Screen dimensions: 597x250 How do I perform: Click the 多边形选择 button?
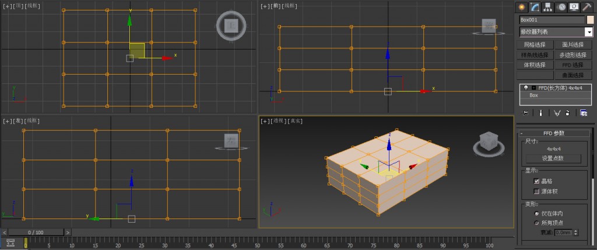573,55
